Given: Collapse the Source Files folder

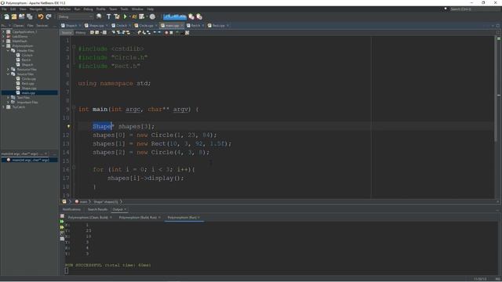Looking at the screenshot, I should point(8,74).
